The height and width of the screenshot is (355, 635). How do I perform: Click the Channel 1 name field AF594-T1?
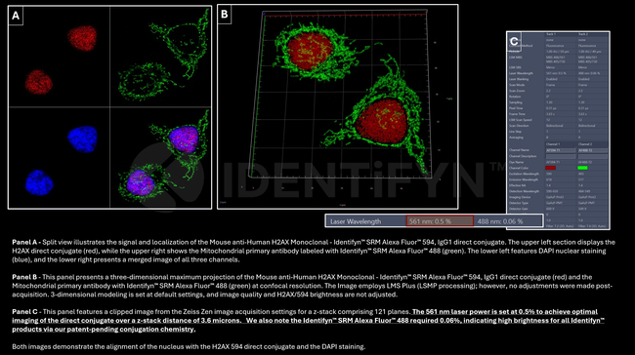[561, 150]
